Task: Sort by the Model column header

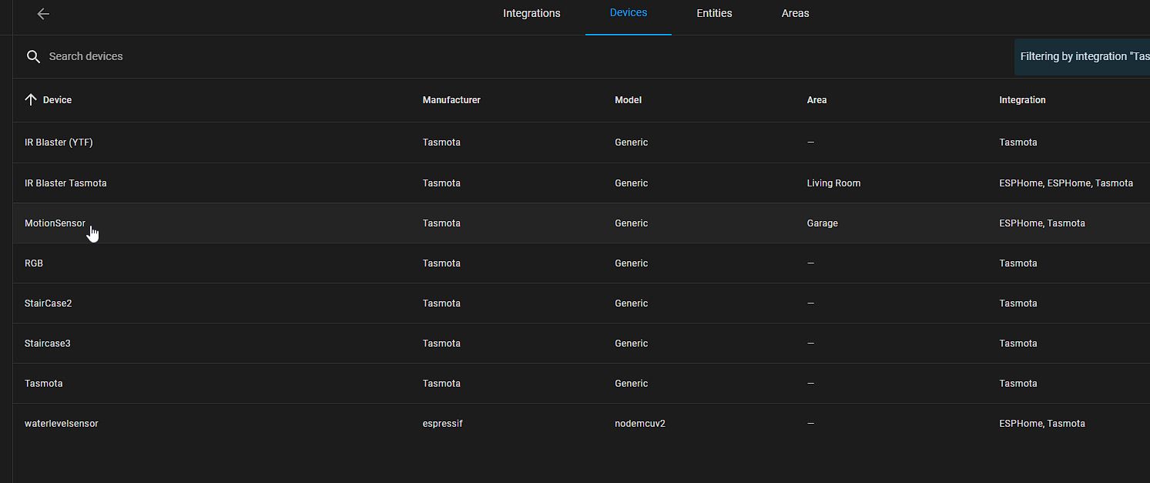Action: click(628, 100)
